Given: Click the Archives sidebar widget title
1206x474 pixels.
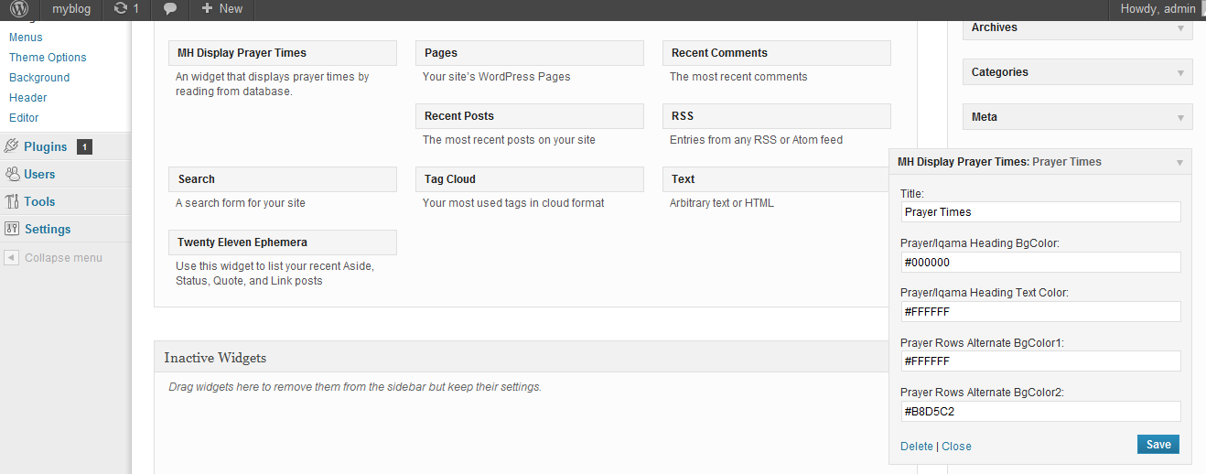Looking at the screenshot, I should [995, 27].
